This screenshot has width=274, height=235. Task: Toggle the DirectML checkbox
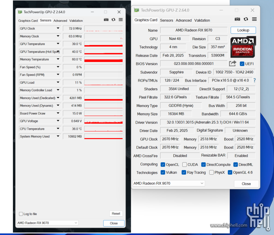(235, 165)
